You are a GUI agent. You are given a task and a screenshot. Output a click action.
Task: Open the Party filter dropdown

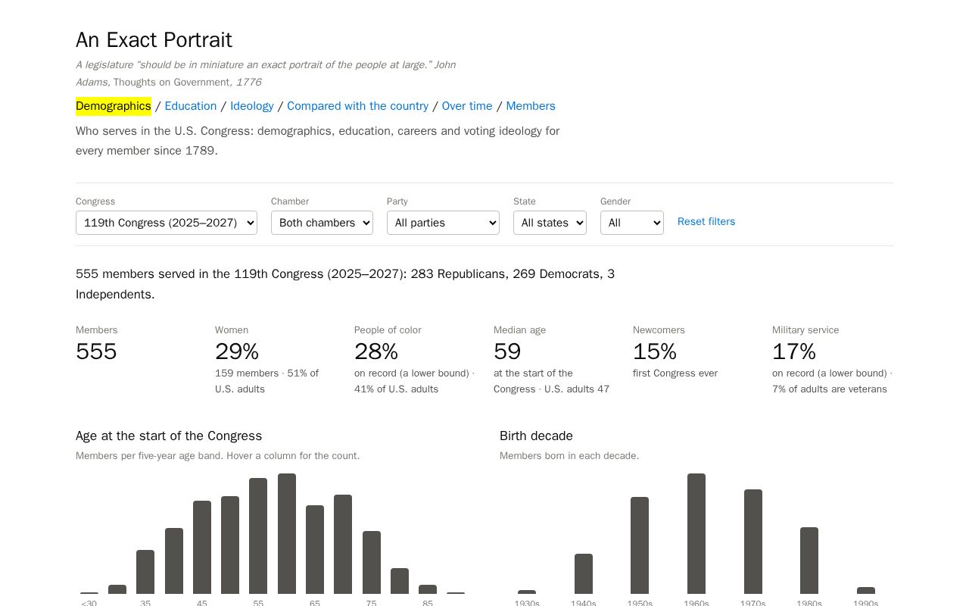point(443,223)
